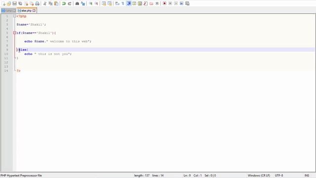Click the Open file toolbar icon
Viewport: 316px width, 178px height.
tap(9, 3)
